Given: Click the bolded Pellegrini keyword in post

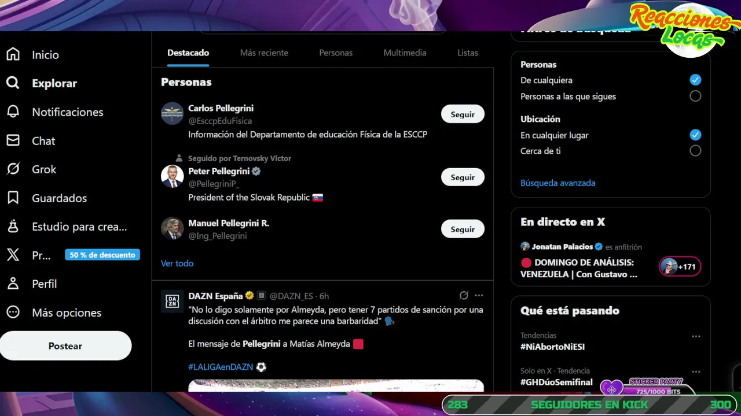Looking at the screenshot, I should [x=262, y=343].
